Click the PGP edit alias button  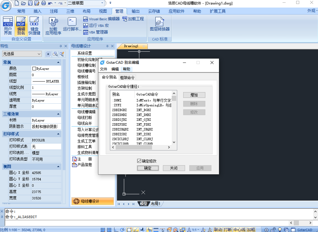(21, 26)
